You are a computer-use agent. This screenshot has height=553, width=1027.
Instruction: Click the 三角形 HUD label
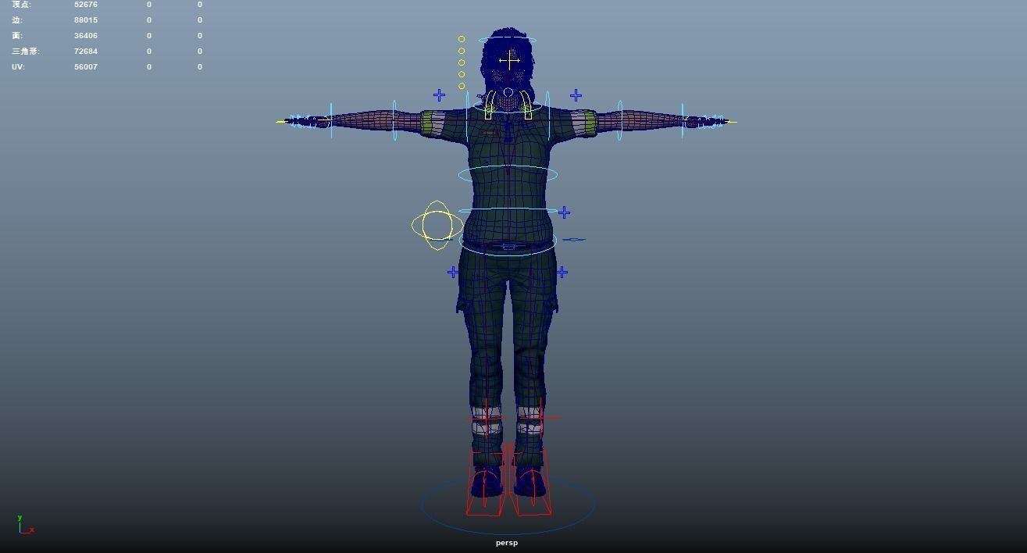[26, 52]
